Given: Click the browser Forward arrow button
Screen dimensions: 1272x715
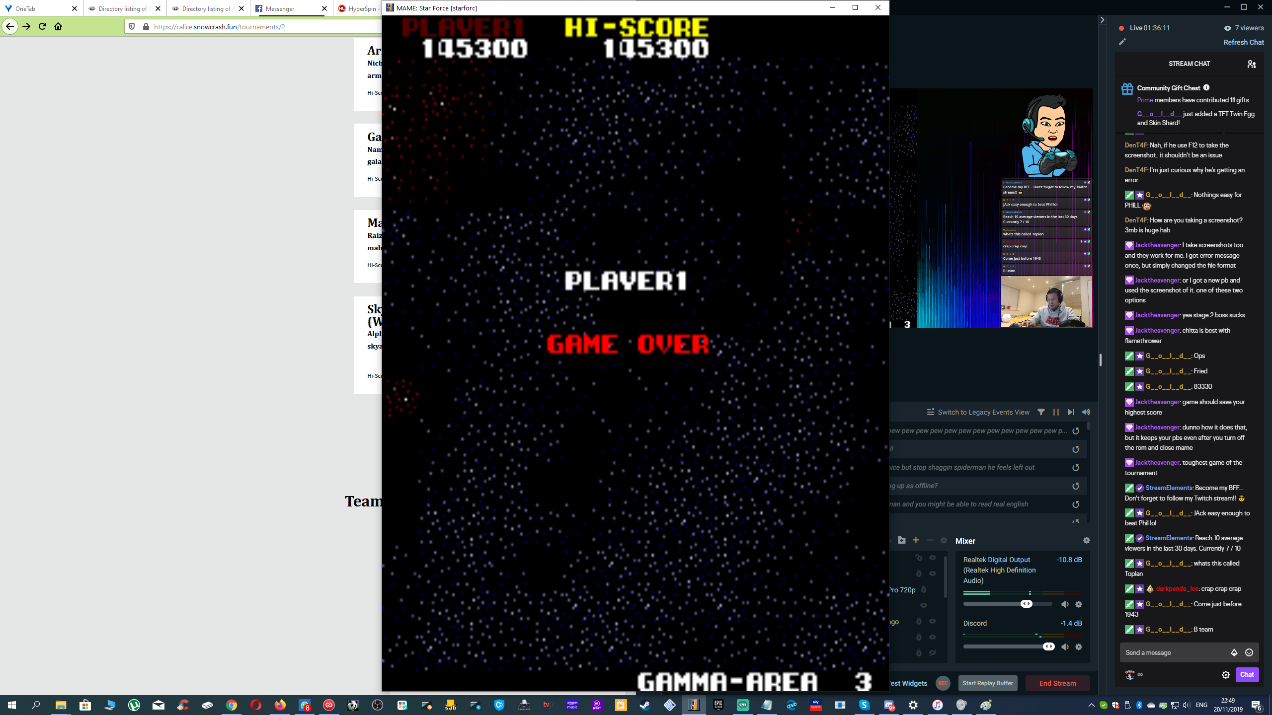Looking at the screenshot, I should coord(26,27).
